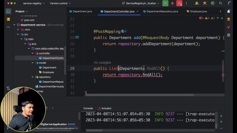The width and height of the screenshot is (237, 133).
Task: Collapse the department-service module
Action: tap(14, 25)
